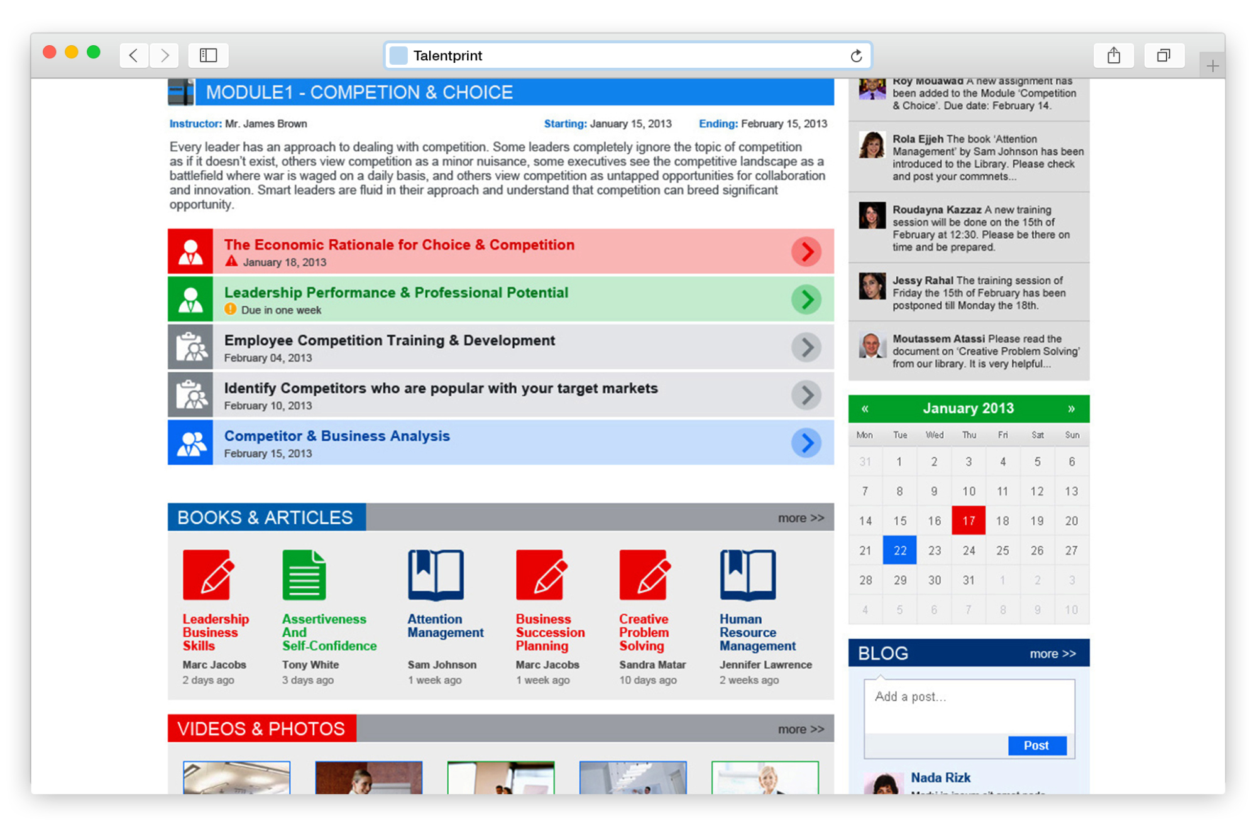The width and height of the screenshot is (1257, 832).
Task: Click Moutassem Atassi's avatar in the feed
Action: coord(872,345)
